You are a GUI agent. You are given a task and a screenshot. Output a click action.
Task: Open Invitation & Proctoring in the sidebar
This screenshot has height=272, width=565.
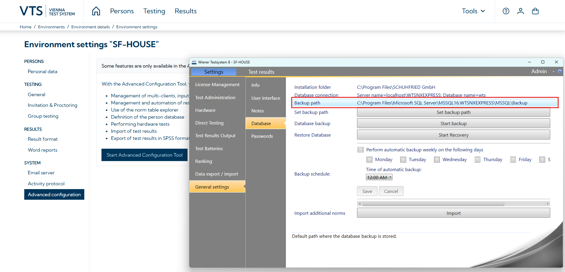(52, 105)
